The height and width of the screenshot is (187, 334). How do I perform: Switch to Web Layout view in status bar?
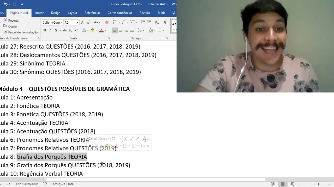click(x=293, y=184)
